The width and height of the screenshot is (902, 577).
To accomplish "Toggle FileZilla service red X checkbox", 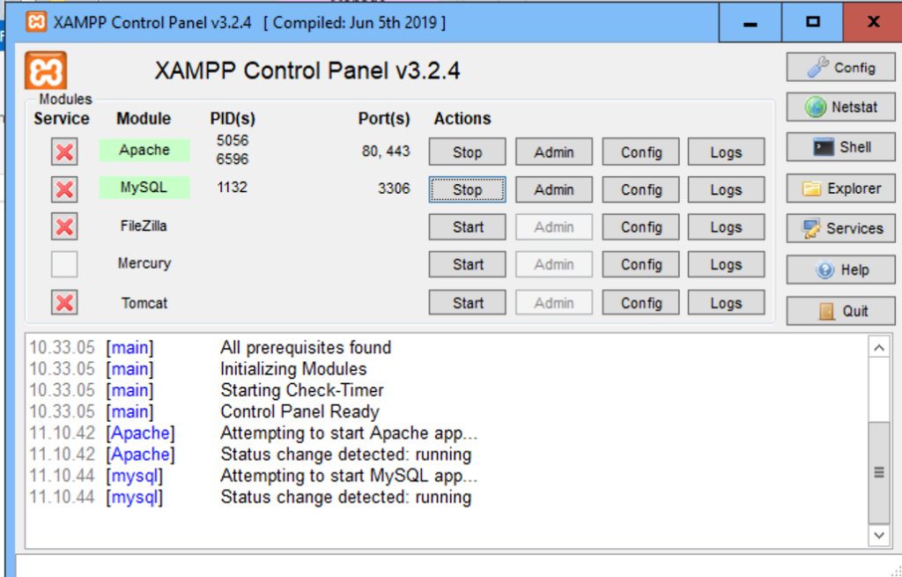I will [x=64, y=226].
